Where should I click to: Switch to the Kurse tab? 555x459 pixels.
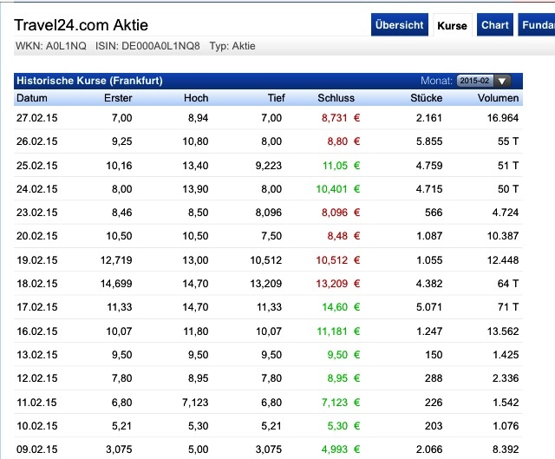coord(452,25)
